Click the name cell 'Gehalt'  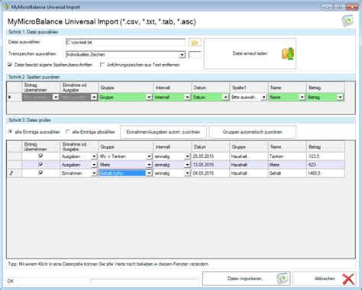pyautogui.click(x=287, y=173)
